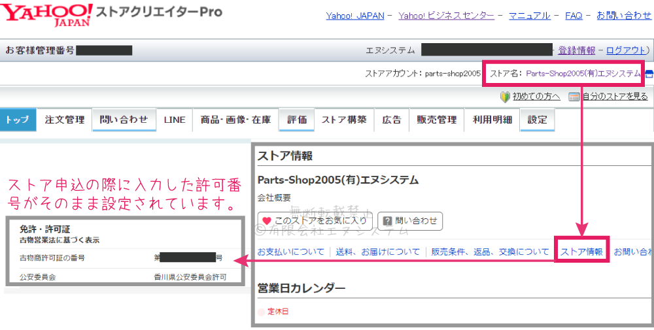The image size is (654, 330).
Task: Open the トップ tab
Action: (x=18, y=120)
